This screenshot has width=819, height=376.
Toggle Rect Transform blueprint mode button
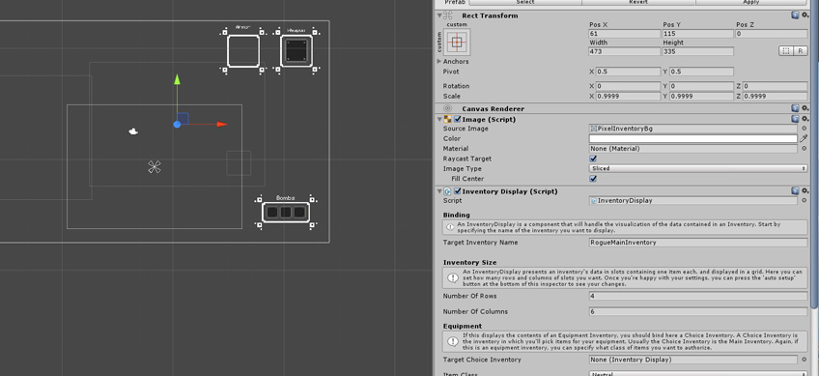tap(785, 50)
